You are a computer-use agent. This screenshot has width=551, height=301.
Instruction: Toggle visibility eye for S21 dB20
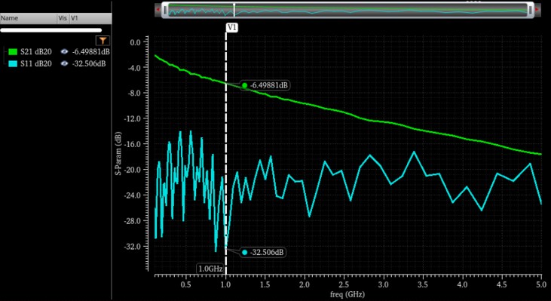64,52
